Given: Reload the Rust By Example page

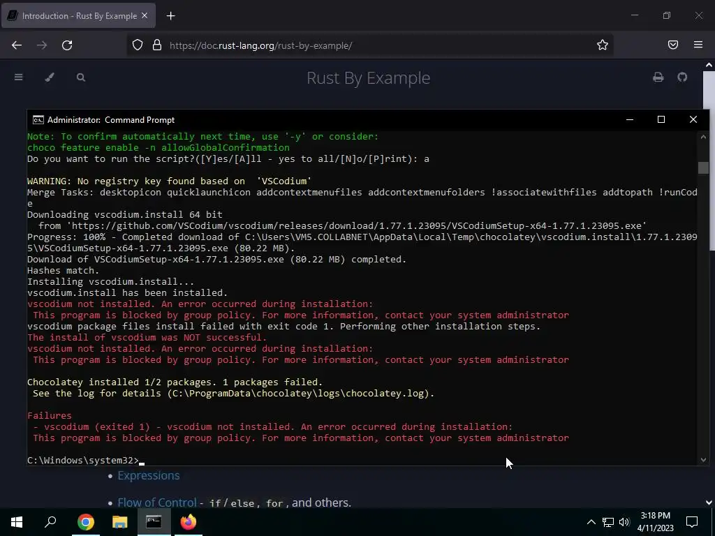Looking at the screenshot, I should click(67, 45).
